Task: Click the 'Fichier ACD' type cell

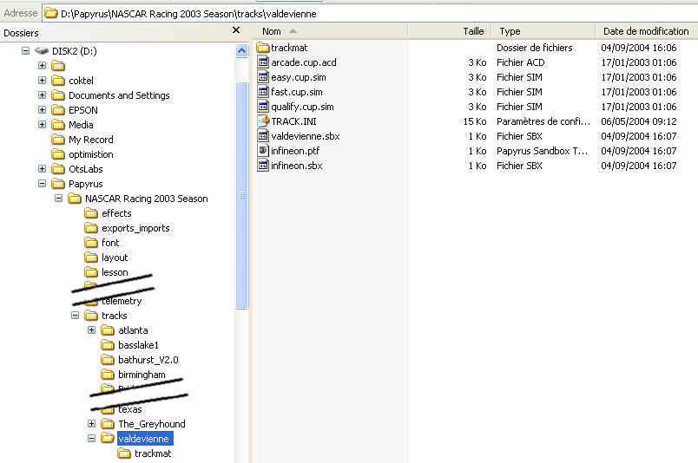Action: 520,62
